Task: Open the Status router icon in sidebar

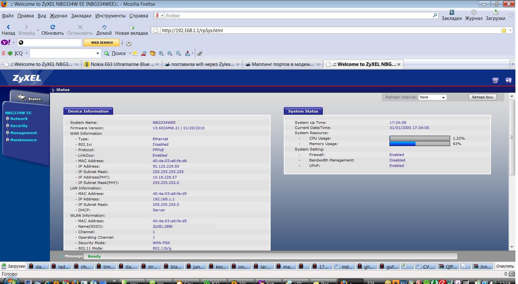Action: click(x=22, y=97)
